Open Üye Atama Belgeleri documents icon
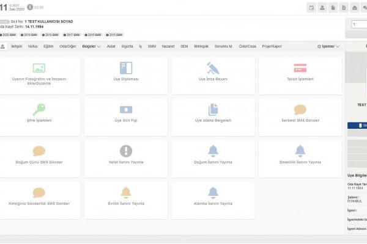Image resolution: width=367 pixels, height=244 pixels. click(x=213, y=110)
